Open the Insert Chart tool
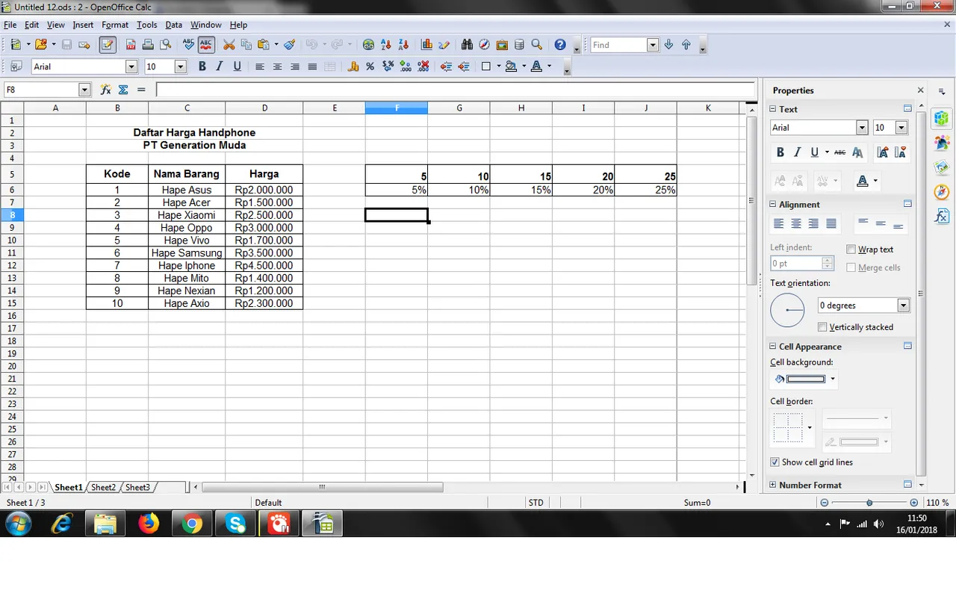The height and width of the screenshot is (605, 956). (426, 44)
